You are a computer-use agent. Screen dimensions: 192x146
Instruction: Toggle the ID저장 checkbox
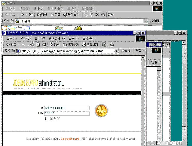(47, 119)
